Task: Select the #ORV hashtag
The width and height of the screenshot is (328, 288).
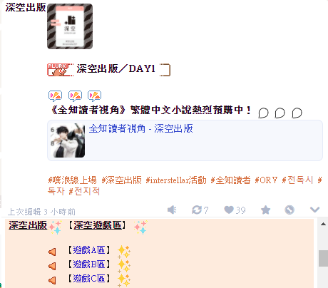Action: pos(266,180)
